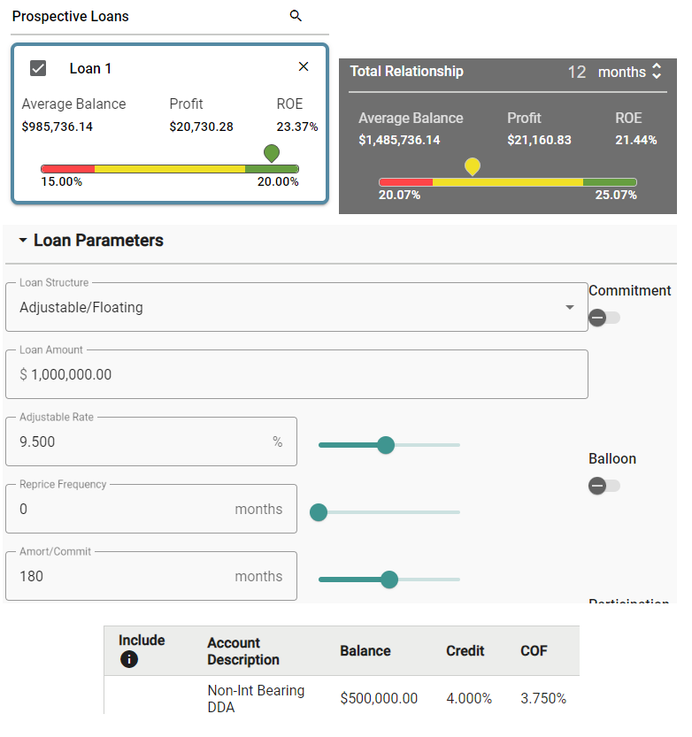Click the Adjustable Rate slider handle
692x737 pixels.
coord(385,445)
